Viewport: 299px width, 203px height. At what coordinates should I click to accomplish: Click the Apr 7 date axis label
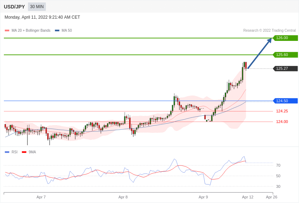[x=41, y=197]
